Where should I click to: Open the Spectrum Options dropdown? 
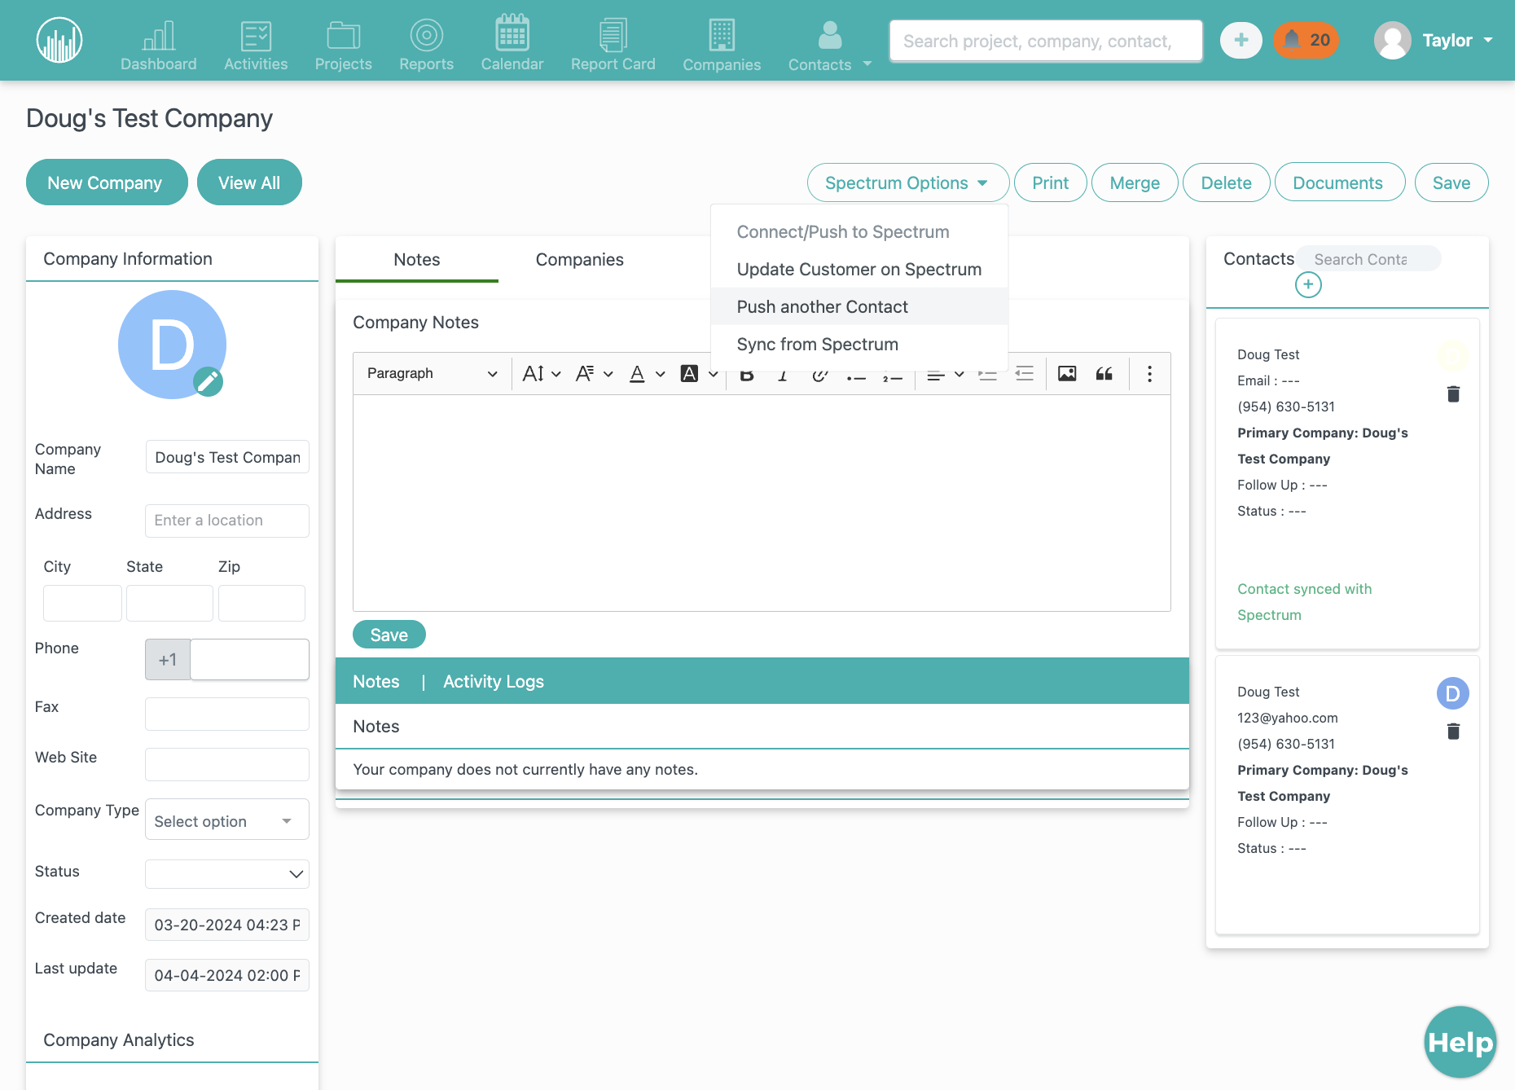[x=907, y=182]
